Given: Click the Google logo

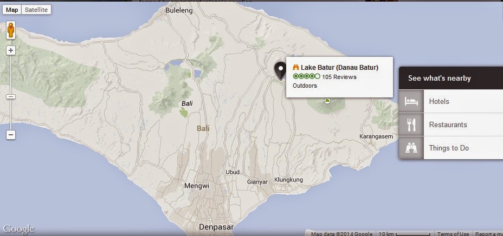Looking at the screenshot, I should coord(18,229).
